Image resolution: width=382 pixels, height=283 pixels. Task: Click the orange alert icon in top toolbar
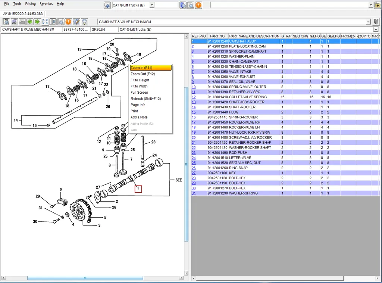pyautogui.click(x=198, y=5)
